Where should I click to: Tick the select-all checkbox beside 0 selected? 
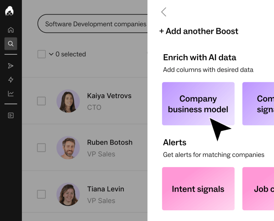tap(41, 54)
